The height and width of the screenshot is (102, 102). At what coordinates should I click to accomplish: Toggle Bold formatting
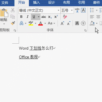pos(21,17)
